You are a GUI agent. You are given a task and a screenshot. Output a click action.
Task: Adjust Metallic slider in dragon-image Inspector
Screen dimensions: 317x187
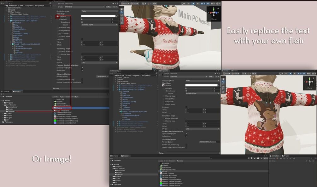pyautogui.click(x=199, y=88)
